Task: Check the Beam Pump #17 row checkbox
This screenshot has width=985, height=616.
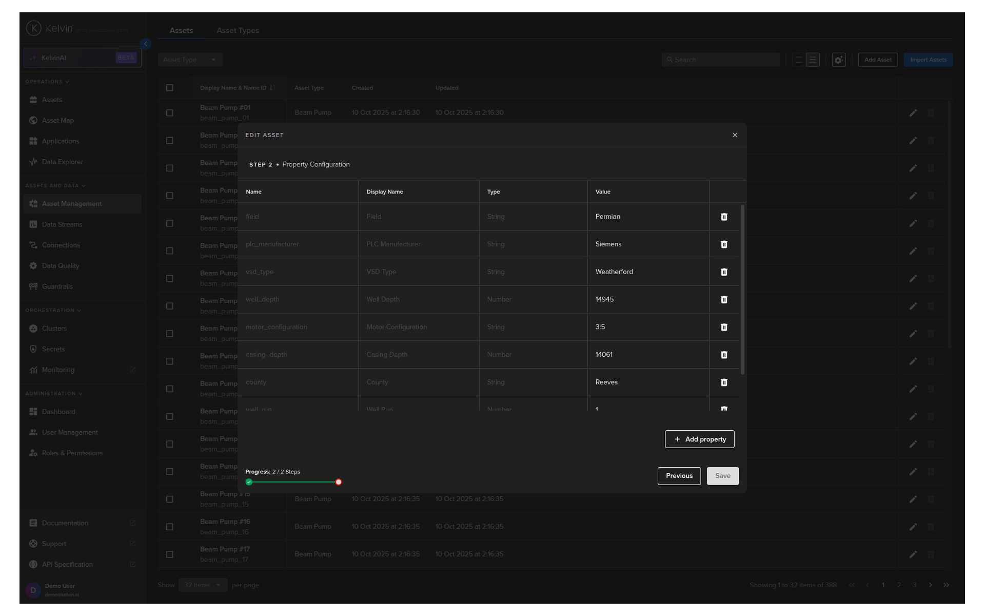Action: [170, 554]
